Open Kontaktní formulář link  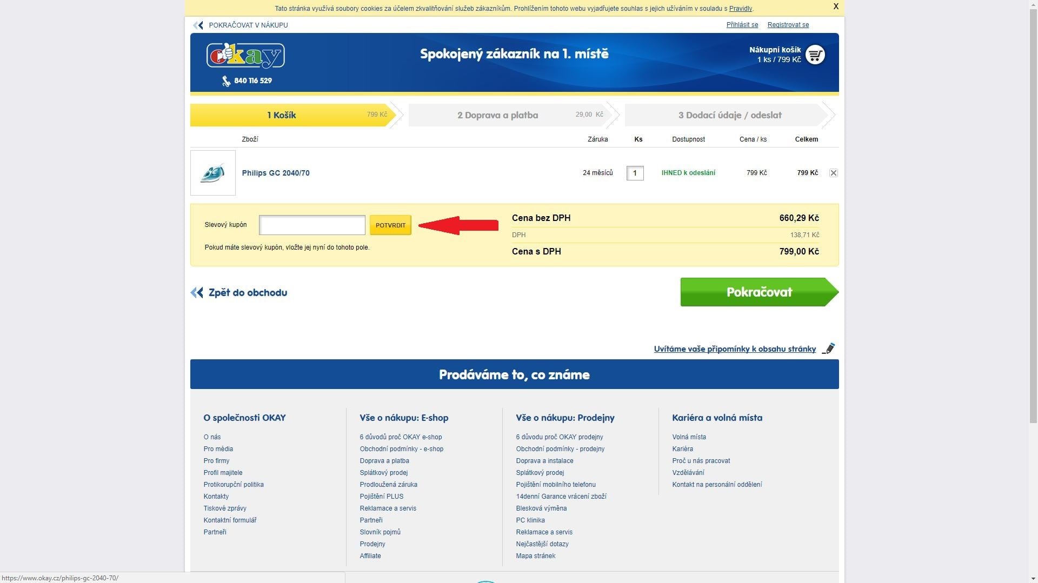(230, 520)
